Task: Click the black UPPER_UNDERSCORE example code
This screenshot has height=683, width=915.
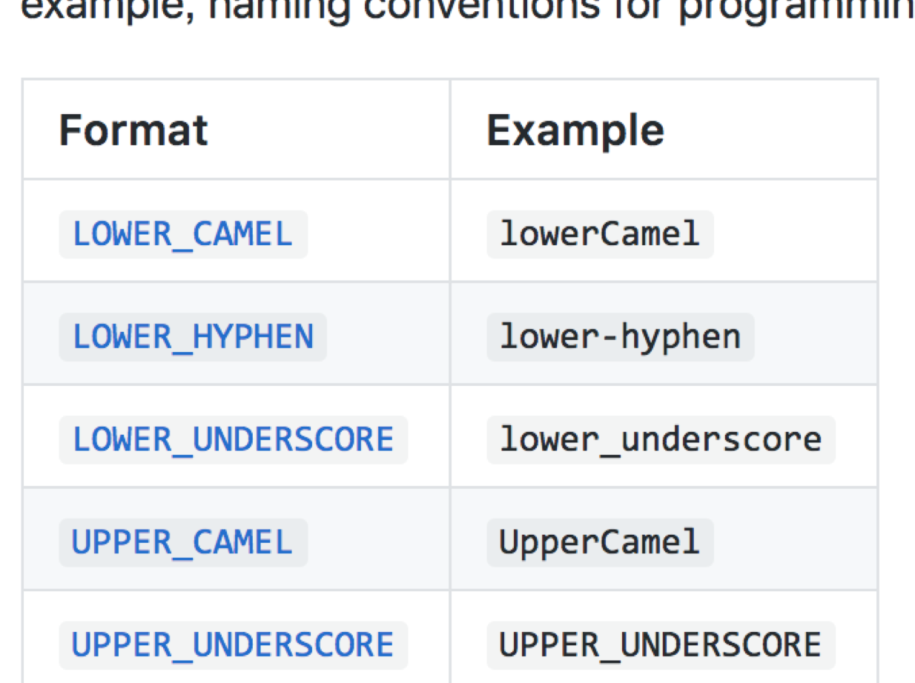Action: [x=660, y=644]
